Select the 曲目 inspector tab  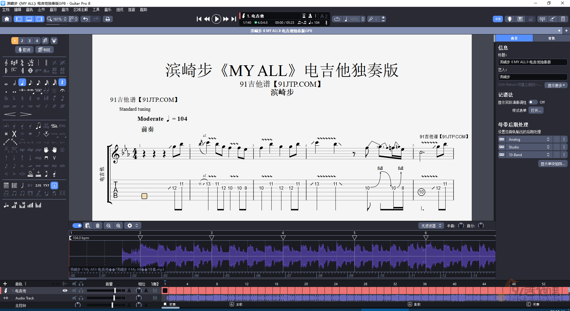click(x=514, y=38)
